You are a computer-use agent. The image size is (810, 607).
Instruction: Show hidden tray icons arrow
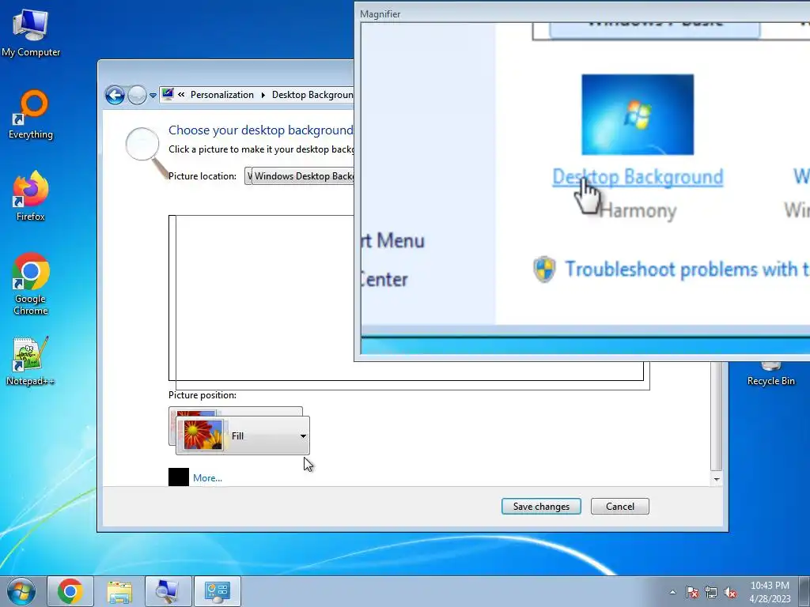point(672,592)
